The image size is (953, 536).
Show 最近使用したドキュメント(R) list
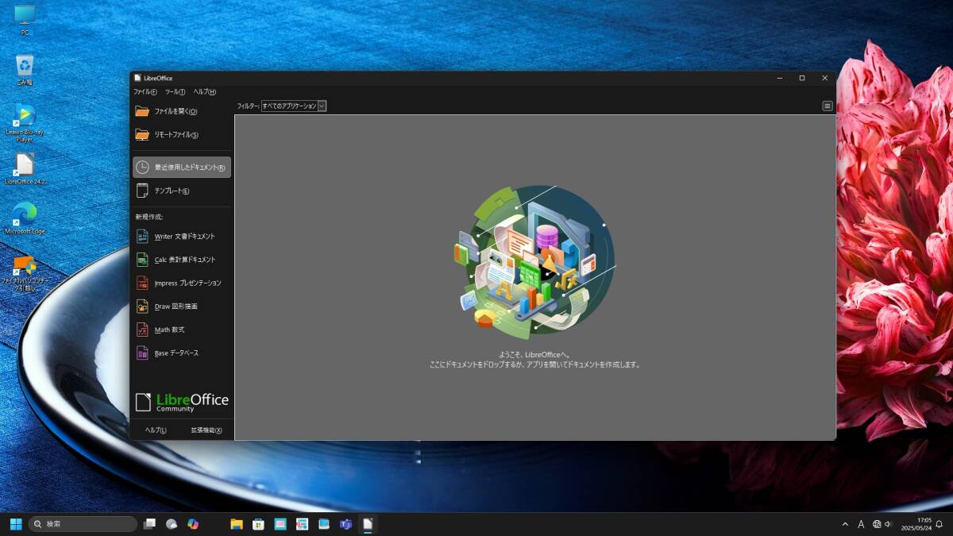pos(182,168)
